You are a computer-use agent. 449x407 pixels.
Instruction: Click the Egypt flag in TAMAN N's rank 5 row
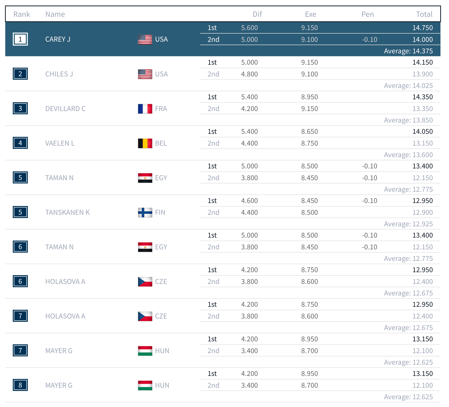point(145,178)
